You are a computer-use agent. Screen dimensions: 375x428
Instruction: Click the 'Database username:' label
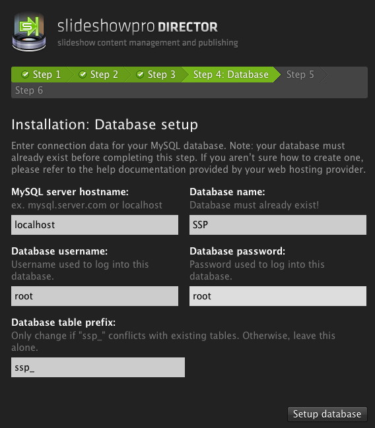[x=59, y=251]
